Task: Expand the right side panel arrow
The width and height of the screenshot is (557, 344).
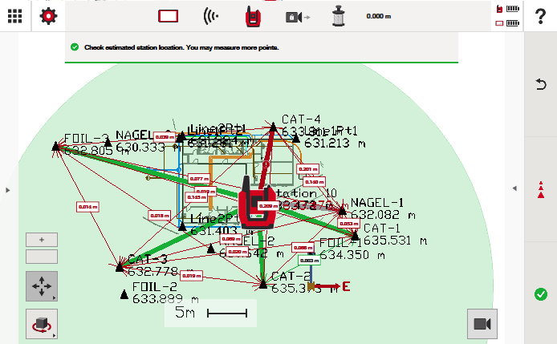Action: (513, 189)
